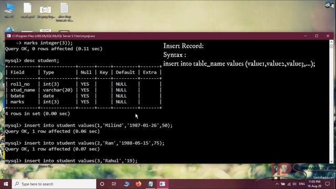Click the 'Insert Record:' heading text
Viewport: 336px width, 189px height.
click(183, 46)
